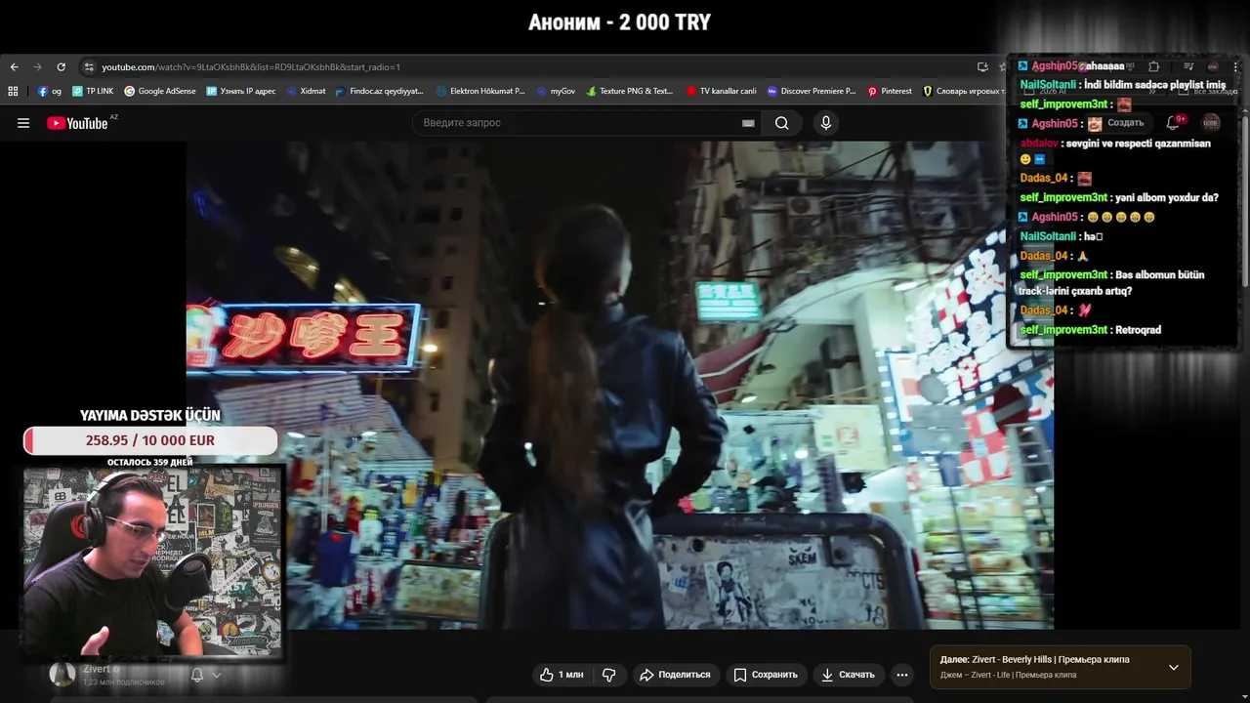Image resolution: width=1250 pixels, height=703 pixels.
Task: Open the Pinterest bookmark
Action: click(x=890, y=91)
